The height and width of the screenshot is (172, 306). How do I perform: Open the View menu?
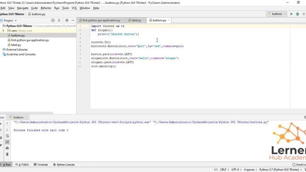(11, 8)
